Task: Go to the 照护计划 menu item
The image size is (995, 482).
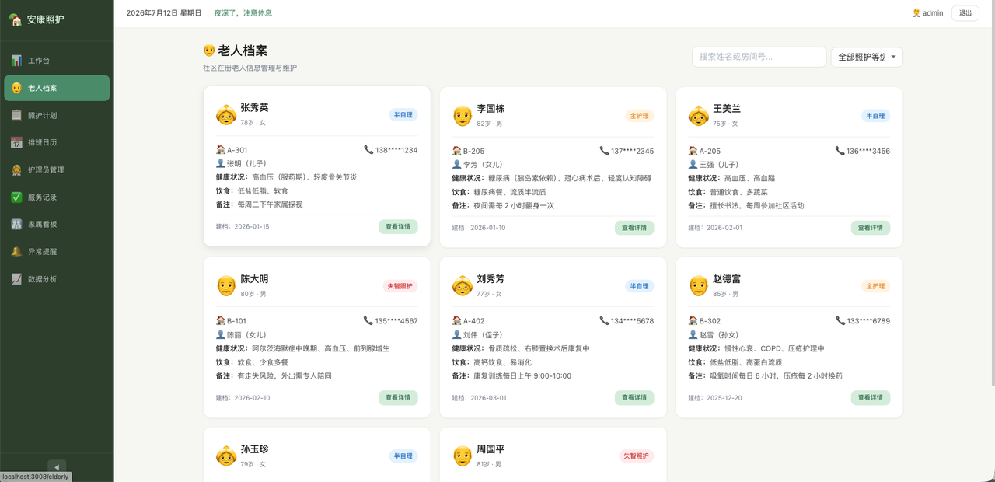Action: (x=57, y=115)
